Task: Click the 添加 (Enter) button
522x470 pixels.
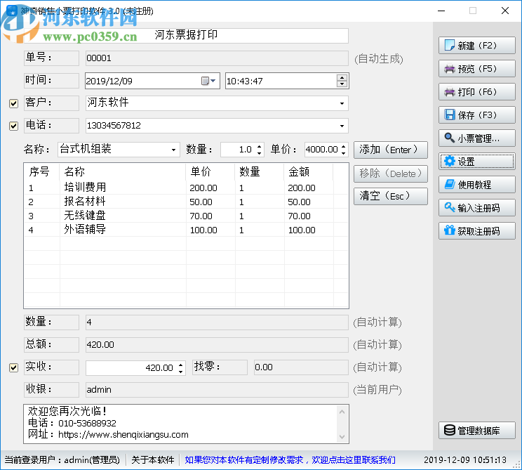Action: coord(391,150)
